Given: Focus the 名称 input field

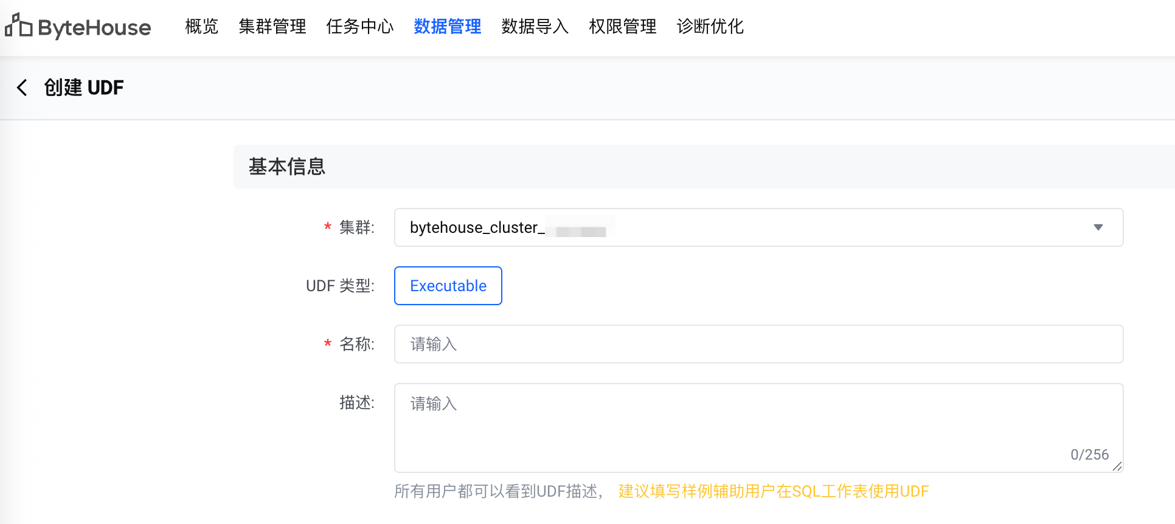Looking at the screenshot, I should [x=758, y=344].
